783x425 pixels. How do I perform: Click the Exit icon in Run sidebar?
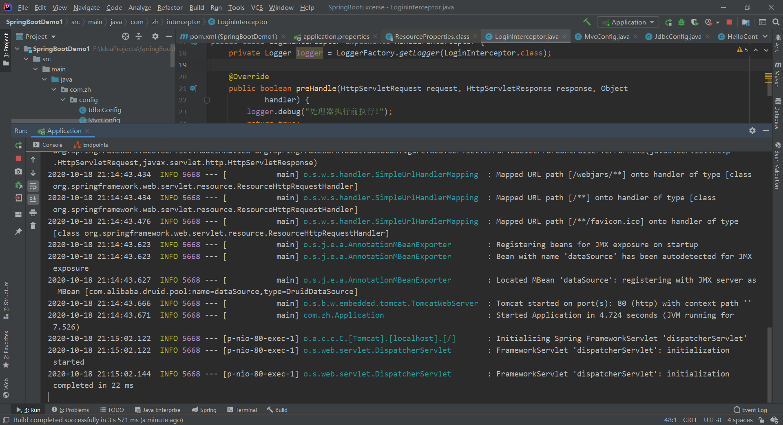pyautogui.click(x=18, y=198)
